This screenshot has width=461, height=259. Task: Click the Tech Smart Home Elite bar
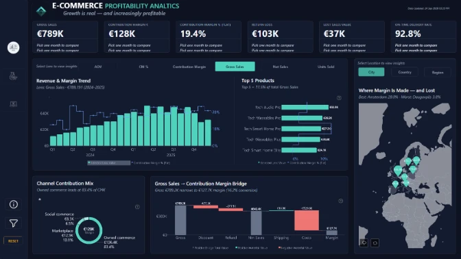coord(299,150)
